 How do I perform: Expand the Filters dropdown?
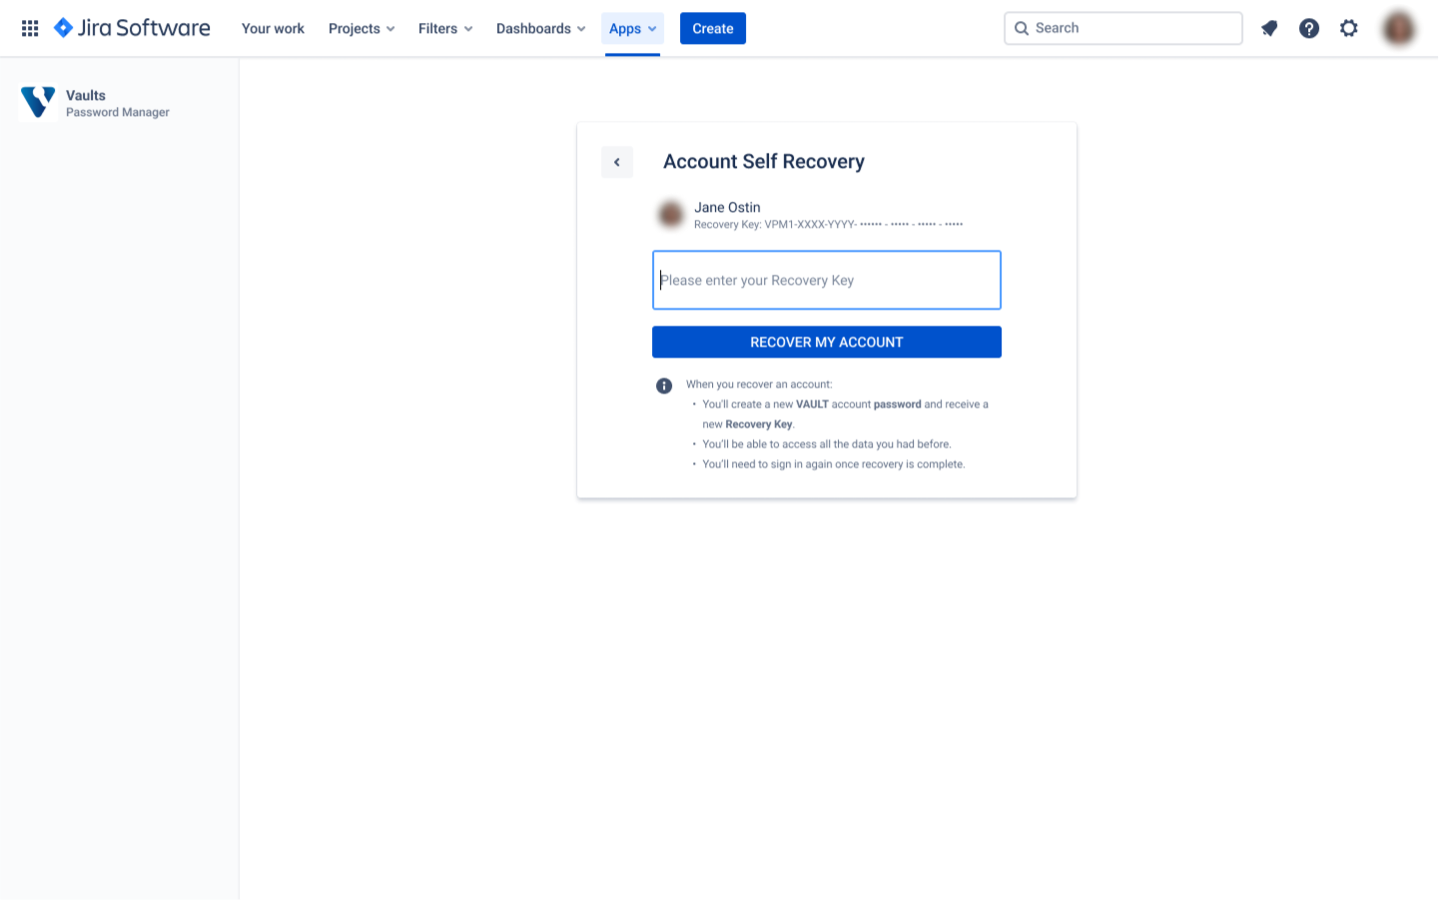445,28
